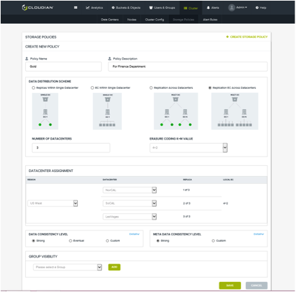
Task: Open the SoCAL datacenter dropdown
Action: pyautogui.click(x=129, y=203)
